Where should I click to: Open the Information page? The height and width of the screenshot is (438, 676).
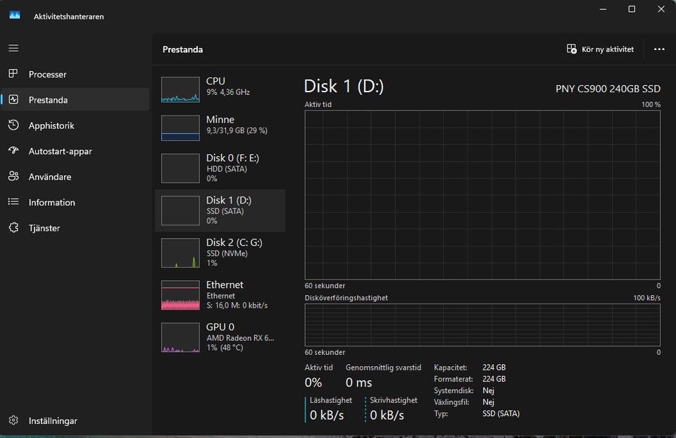(75, 202)
